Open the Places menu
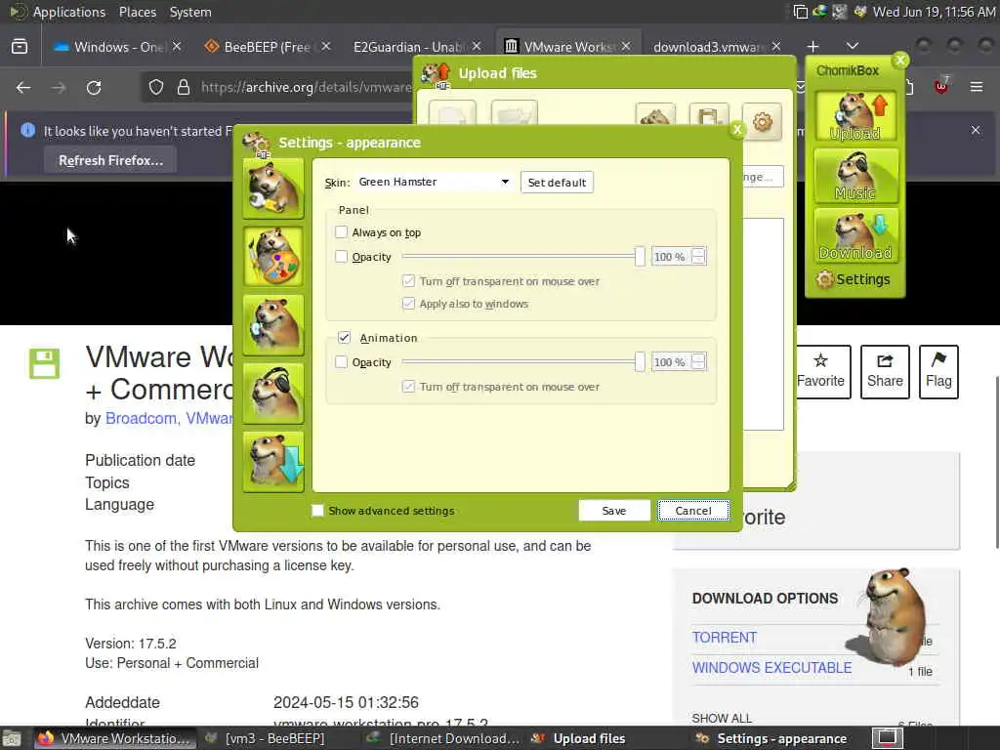 click(x=137, y=12)
